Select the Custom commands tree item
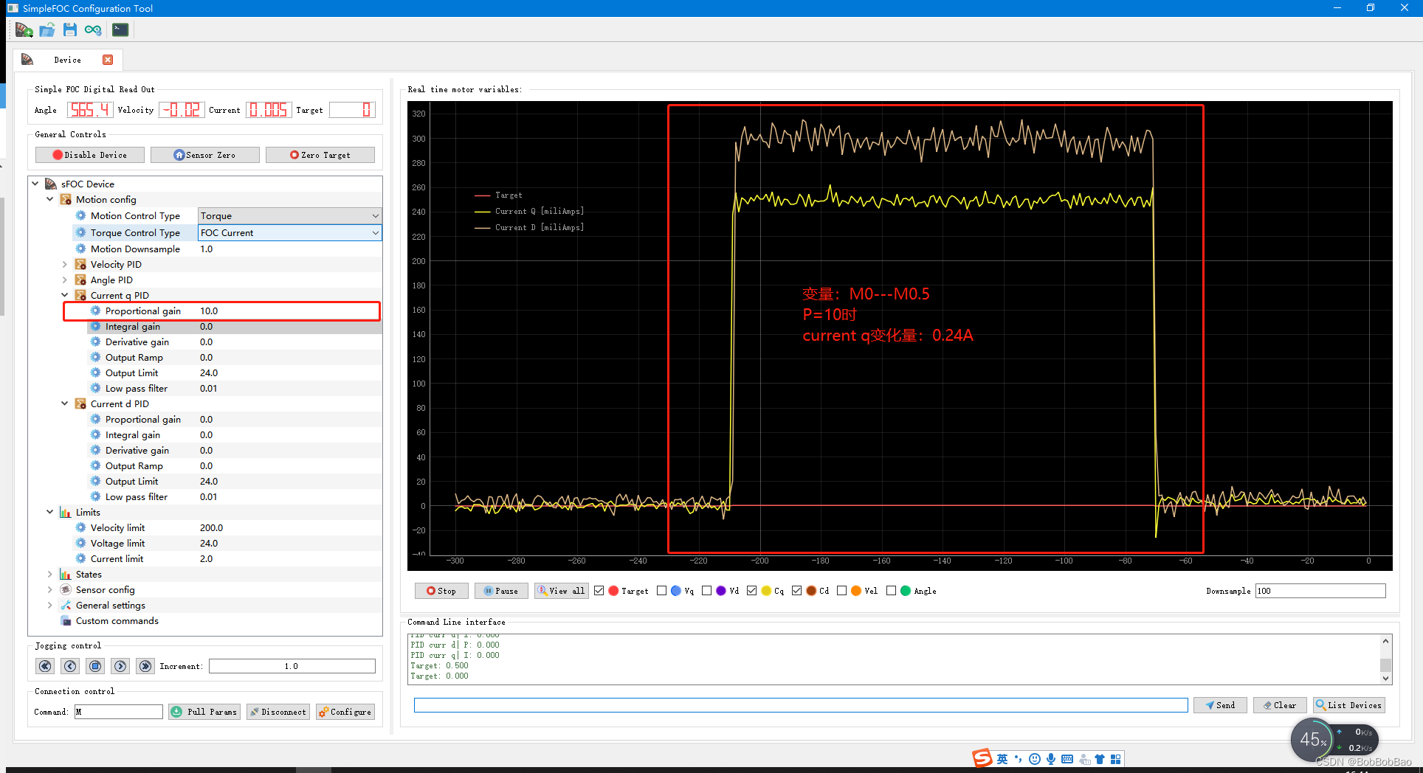 pos(117,620)
